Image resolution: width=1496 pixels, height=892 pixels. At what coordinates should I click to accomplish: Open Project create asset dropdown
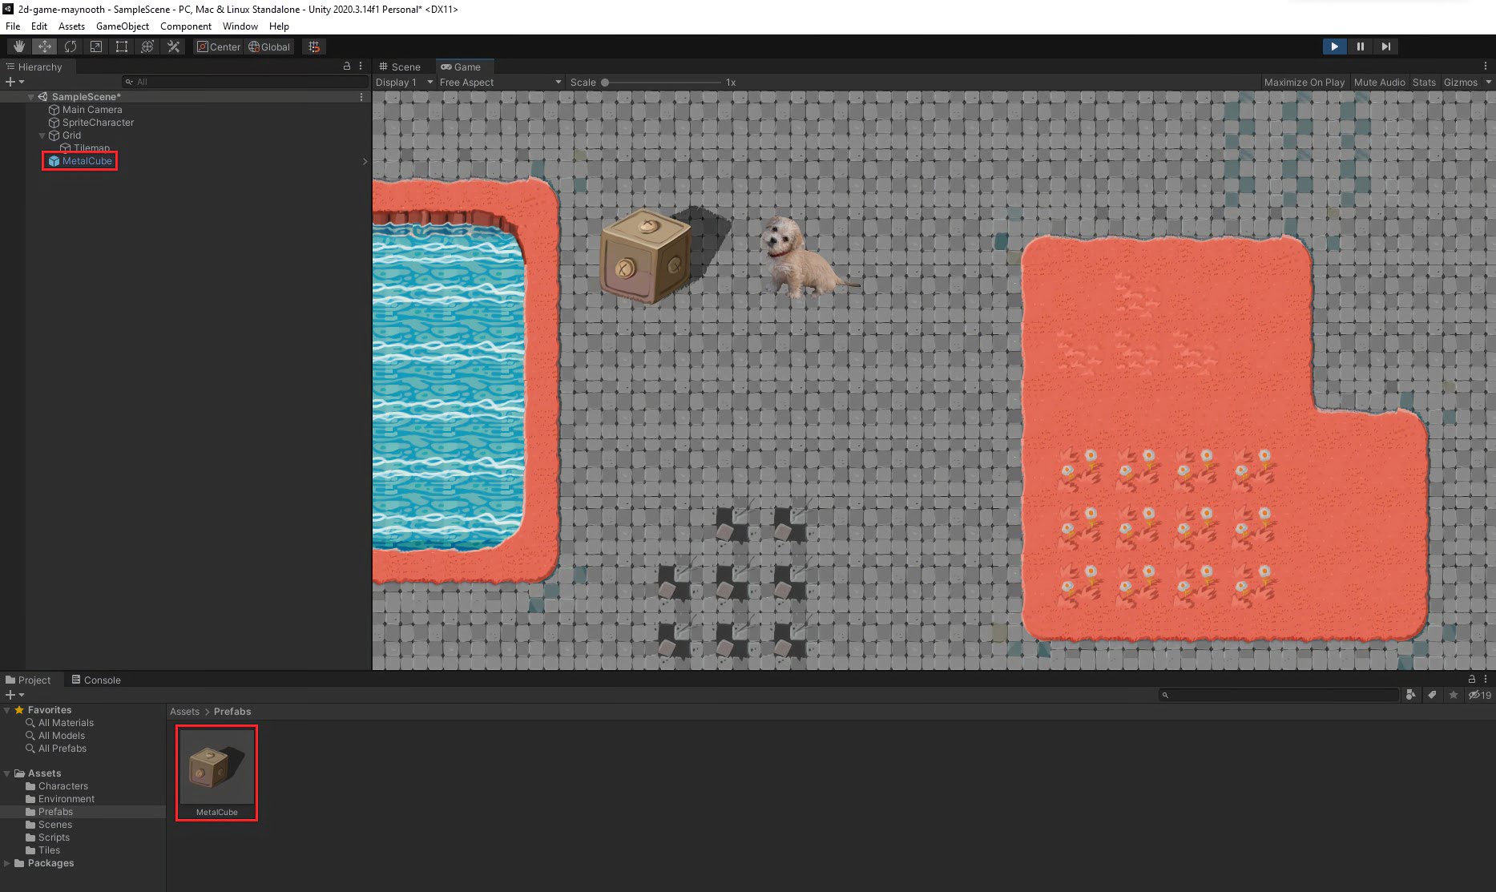pos(14,695)
